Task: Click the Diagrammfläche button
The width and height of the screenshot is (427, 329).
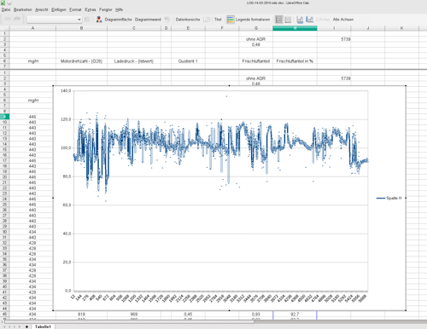Action: pyautogui.click(x=118, y=20)
